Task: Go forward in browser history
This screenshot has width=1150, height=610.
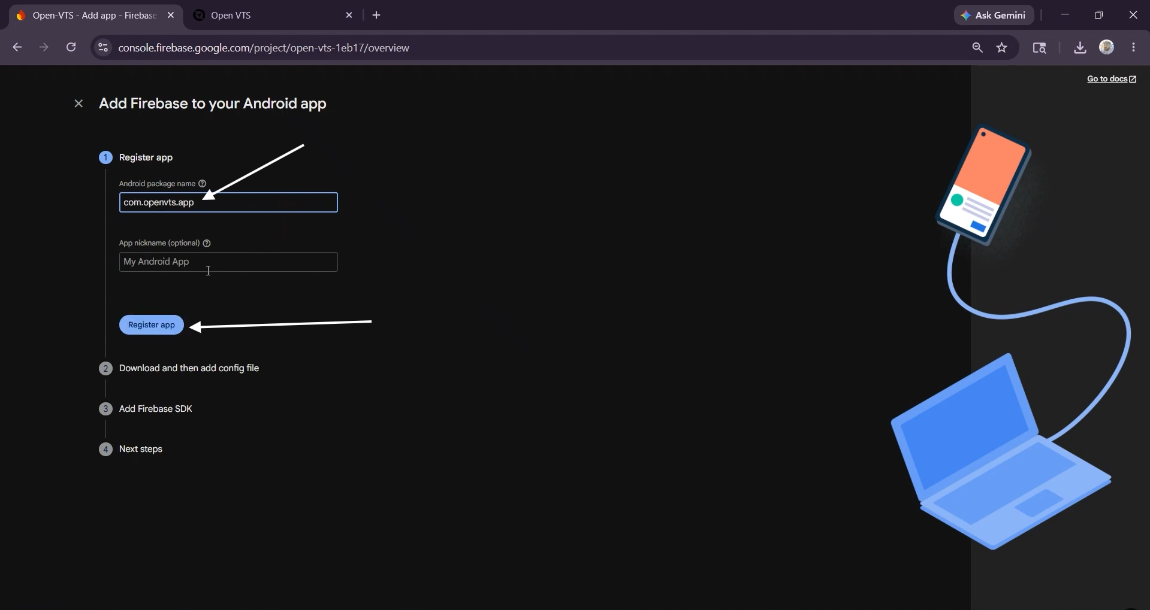Action: click(x=44, y=47)
